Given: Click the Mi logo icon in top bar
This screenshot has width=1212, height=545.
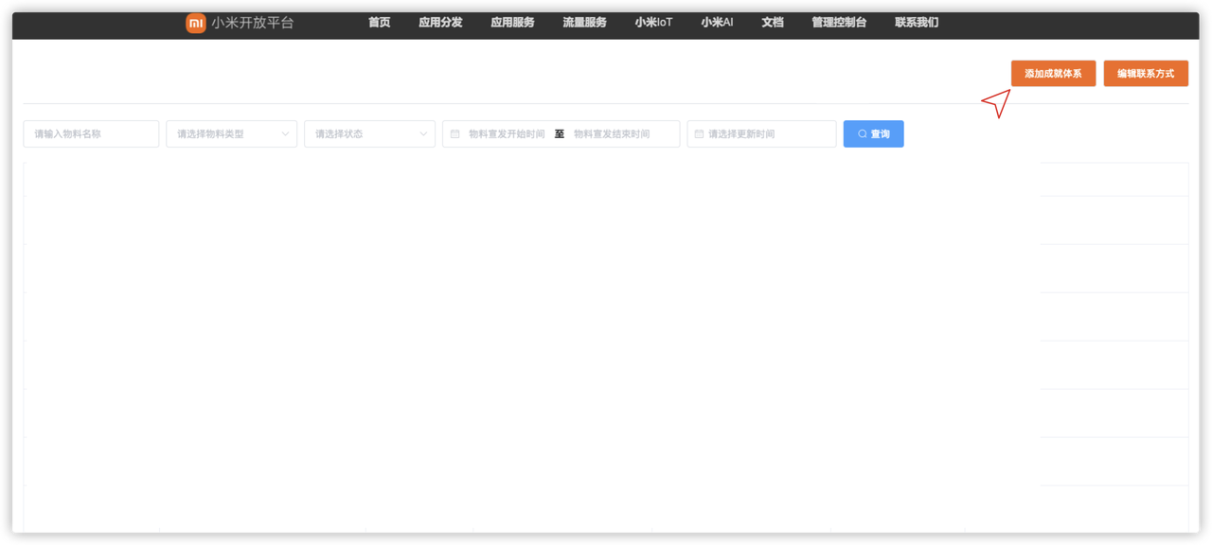Looking at the screenshot, I should point(196,23).
